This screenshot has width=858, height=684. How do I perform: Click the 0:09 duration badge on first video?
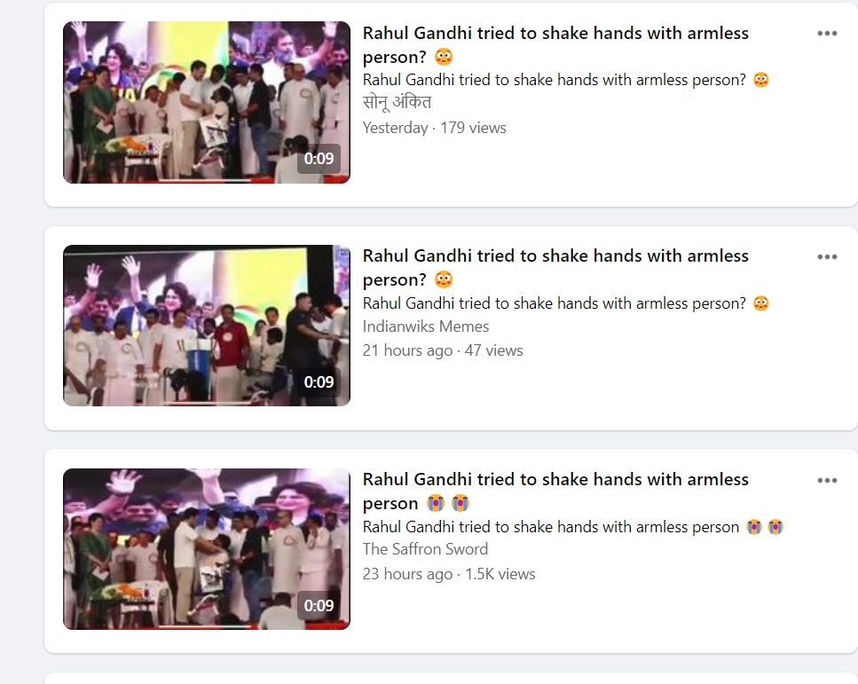(319, 159)
